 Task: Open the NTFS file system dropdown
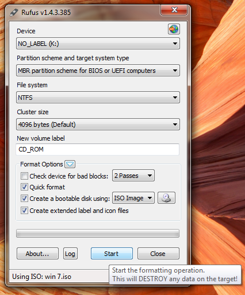tap(98, 98)
